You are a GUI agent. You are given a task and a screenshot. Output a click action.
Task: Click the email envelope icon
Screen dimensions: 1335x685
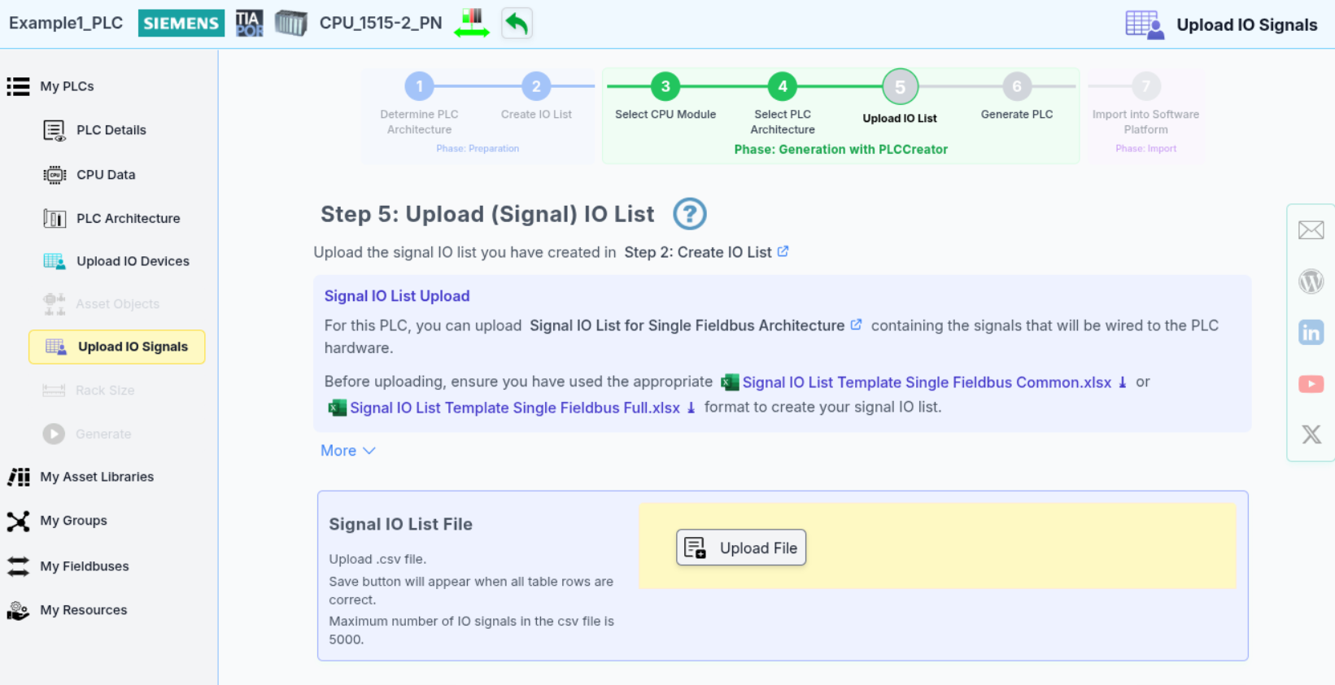point(1311,230)
